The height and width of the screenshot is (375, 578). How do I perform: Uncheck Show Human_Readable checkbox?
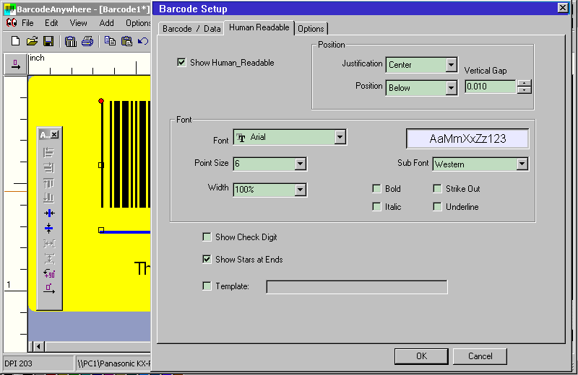pyautogui.click(x=181, y=62)
